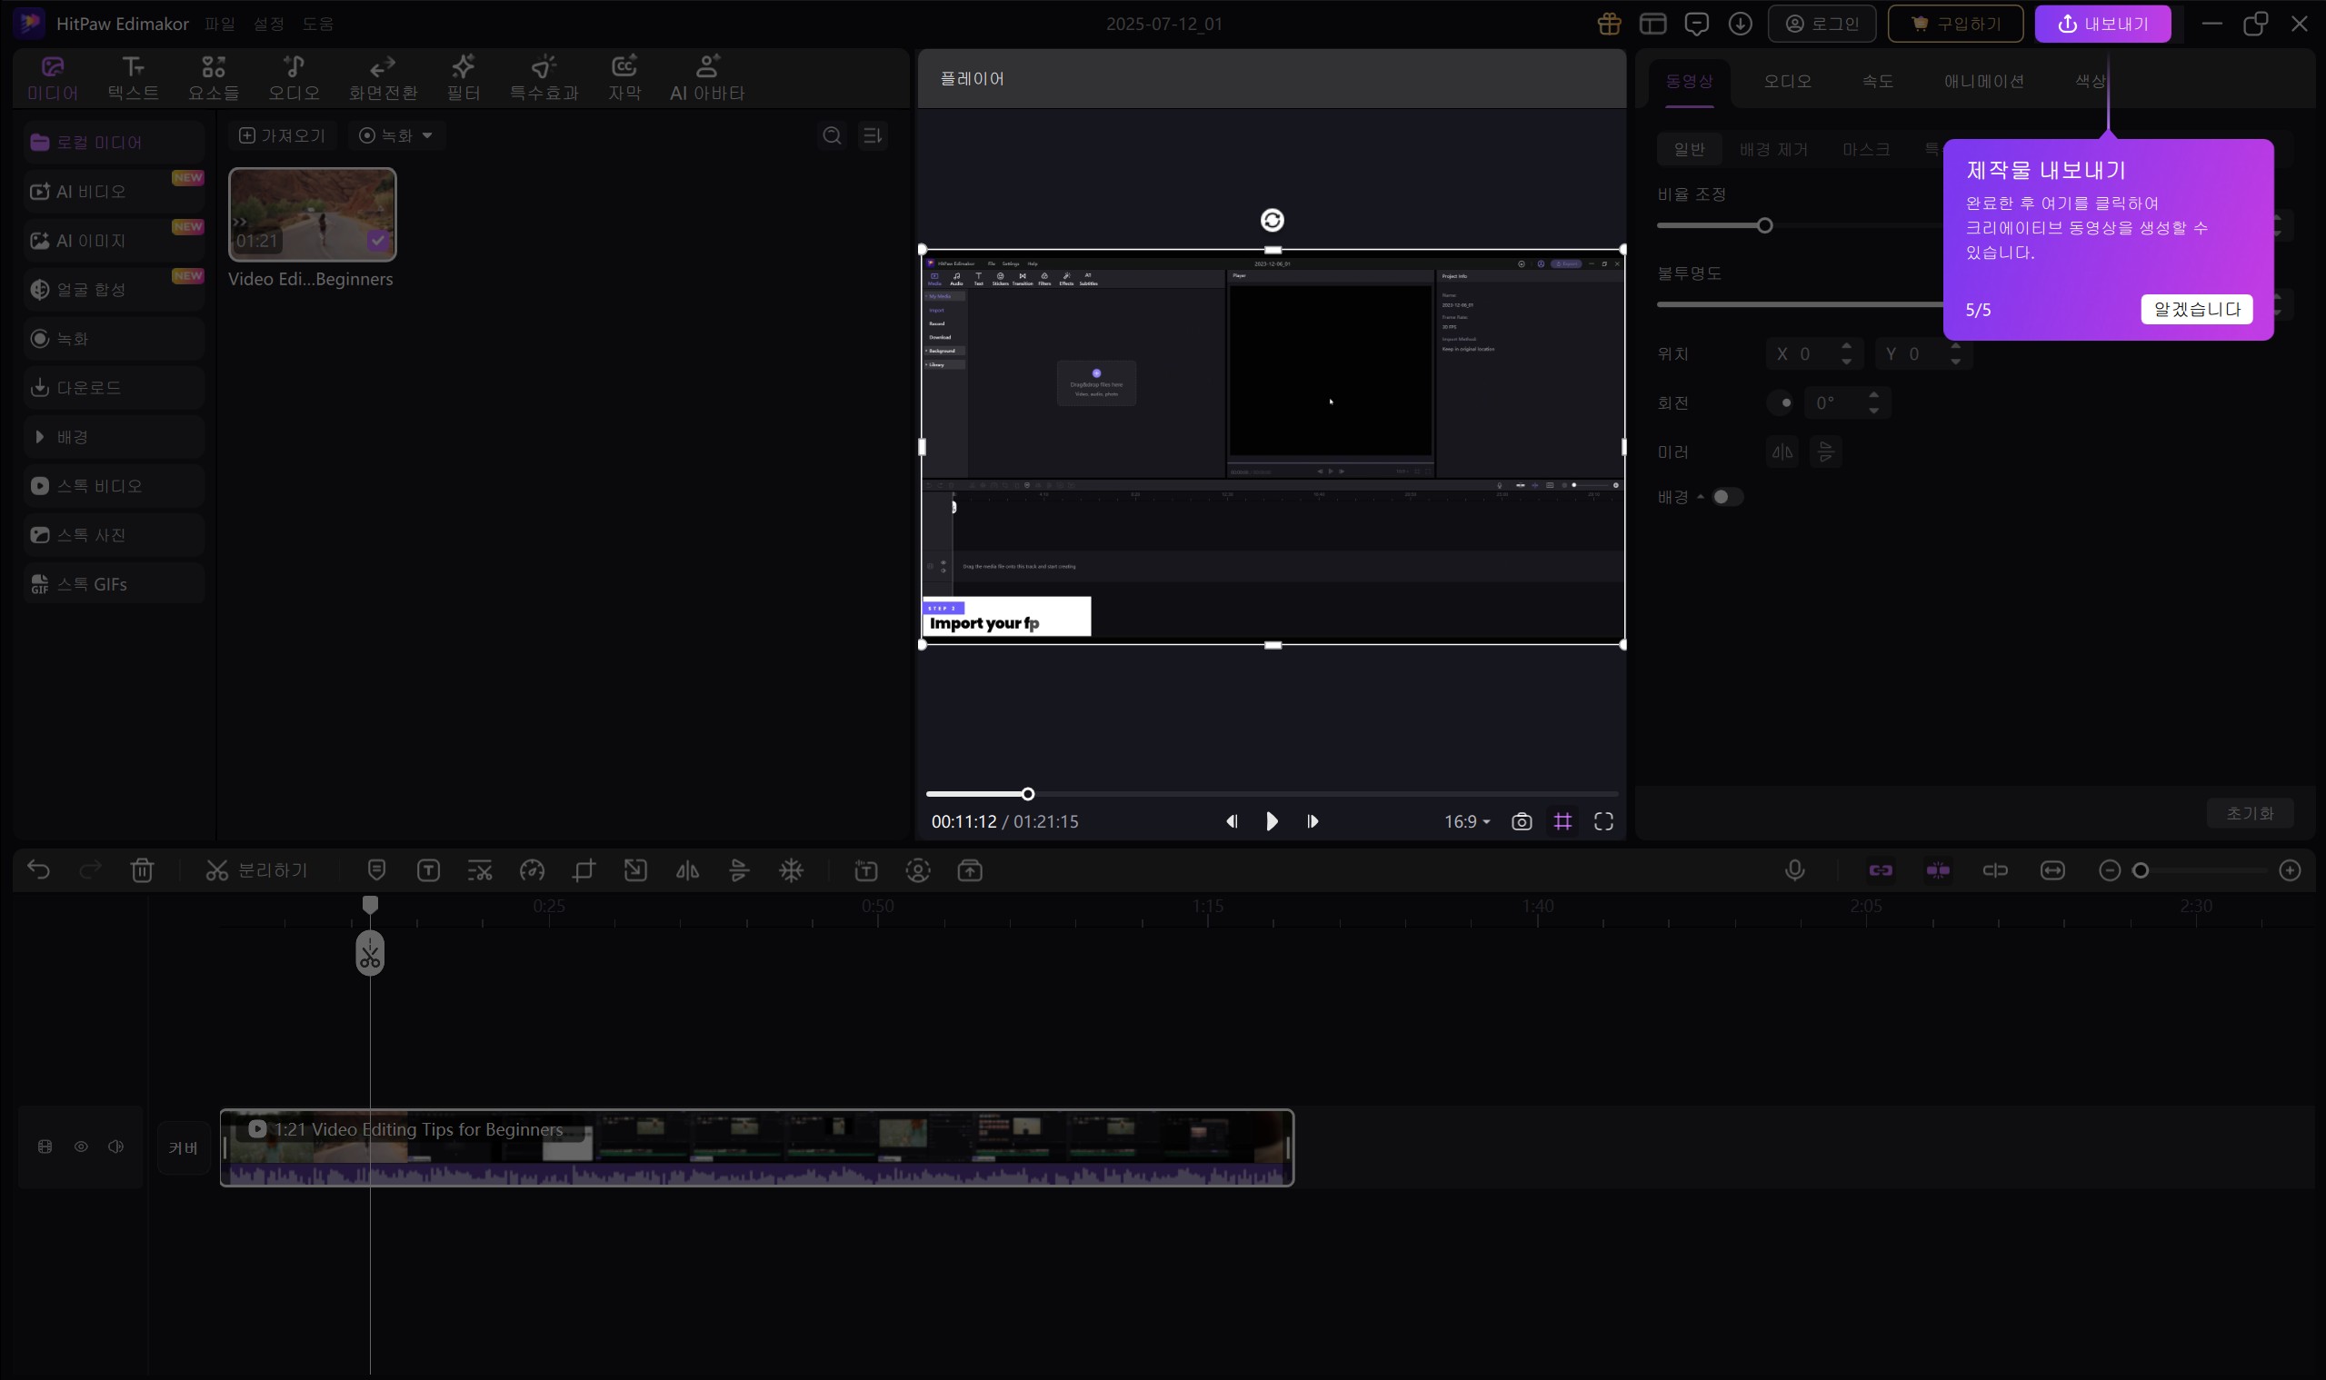2326x1380 pixels.
Task: Open the 텍스트 panel in the top toolbar
Action: click(132, 76)
